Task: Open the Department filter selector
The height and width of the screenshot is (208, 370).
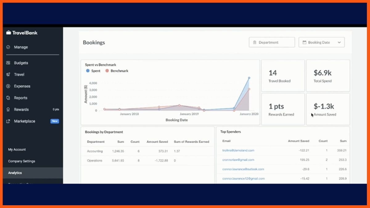Action: pos(272,43)
